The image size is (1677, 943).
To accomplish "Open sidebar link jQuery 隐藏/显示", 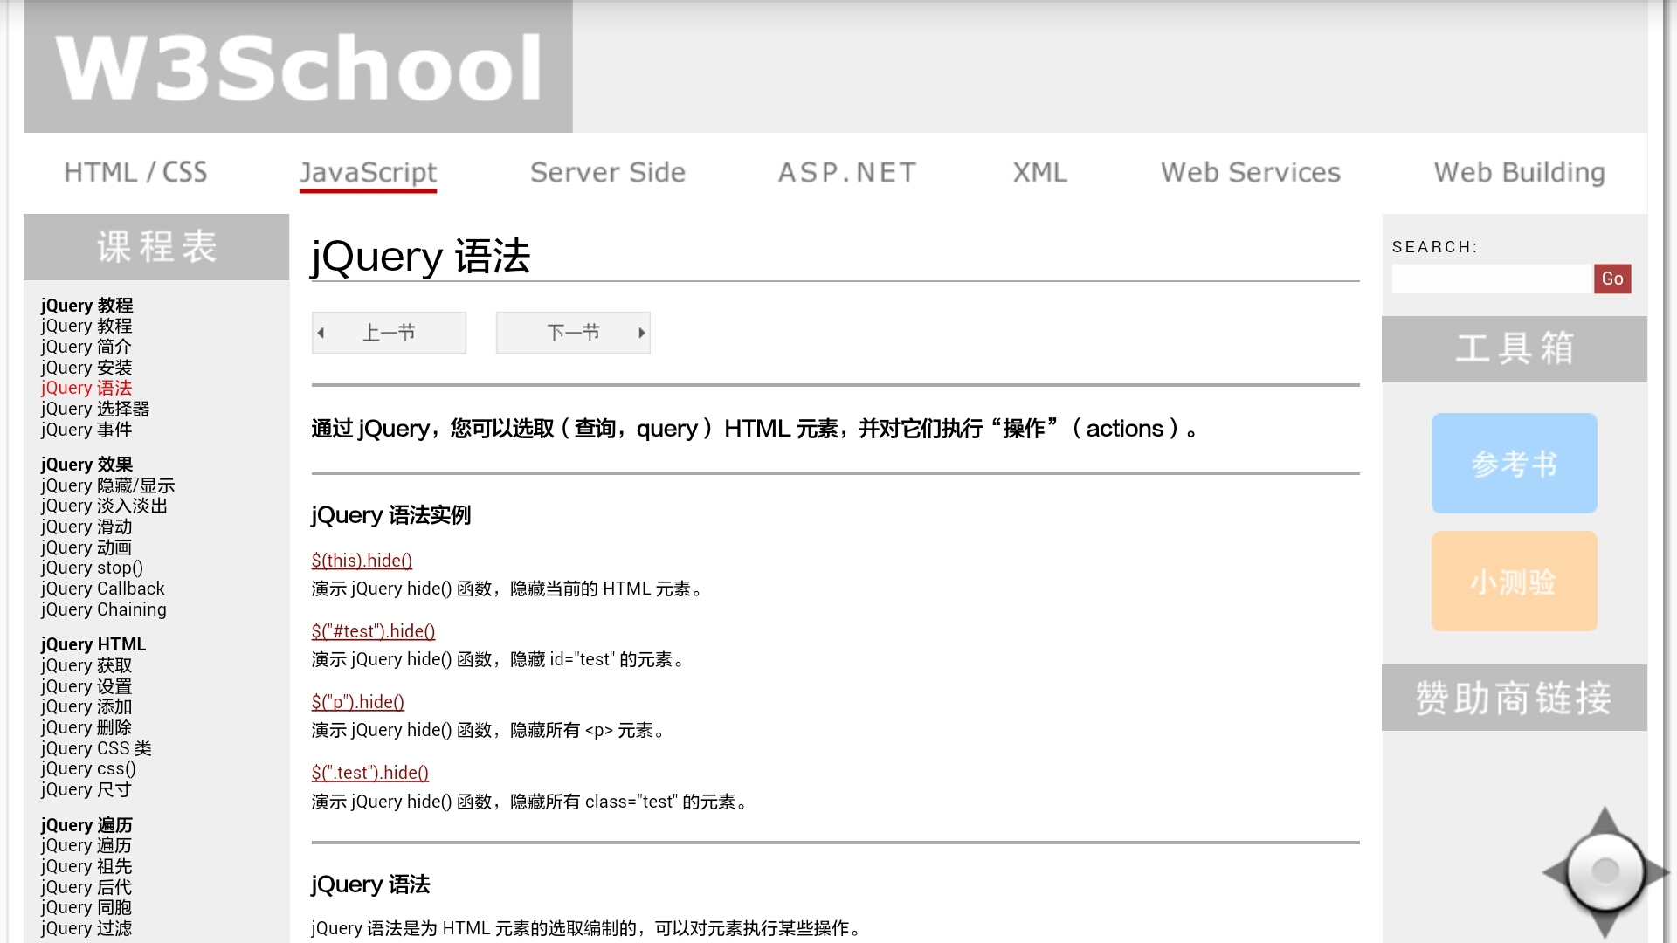I will 107,485.
